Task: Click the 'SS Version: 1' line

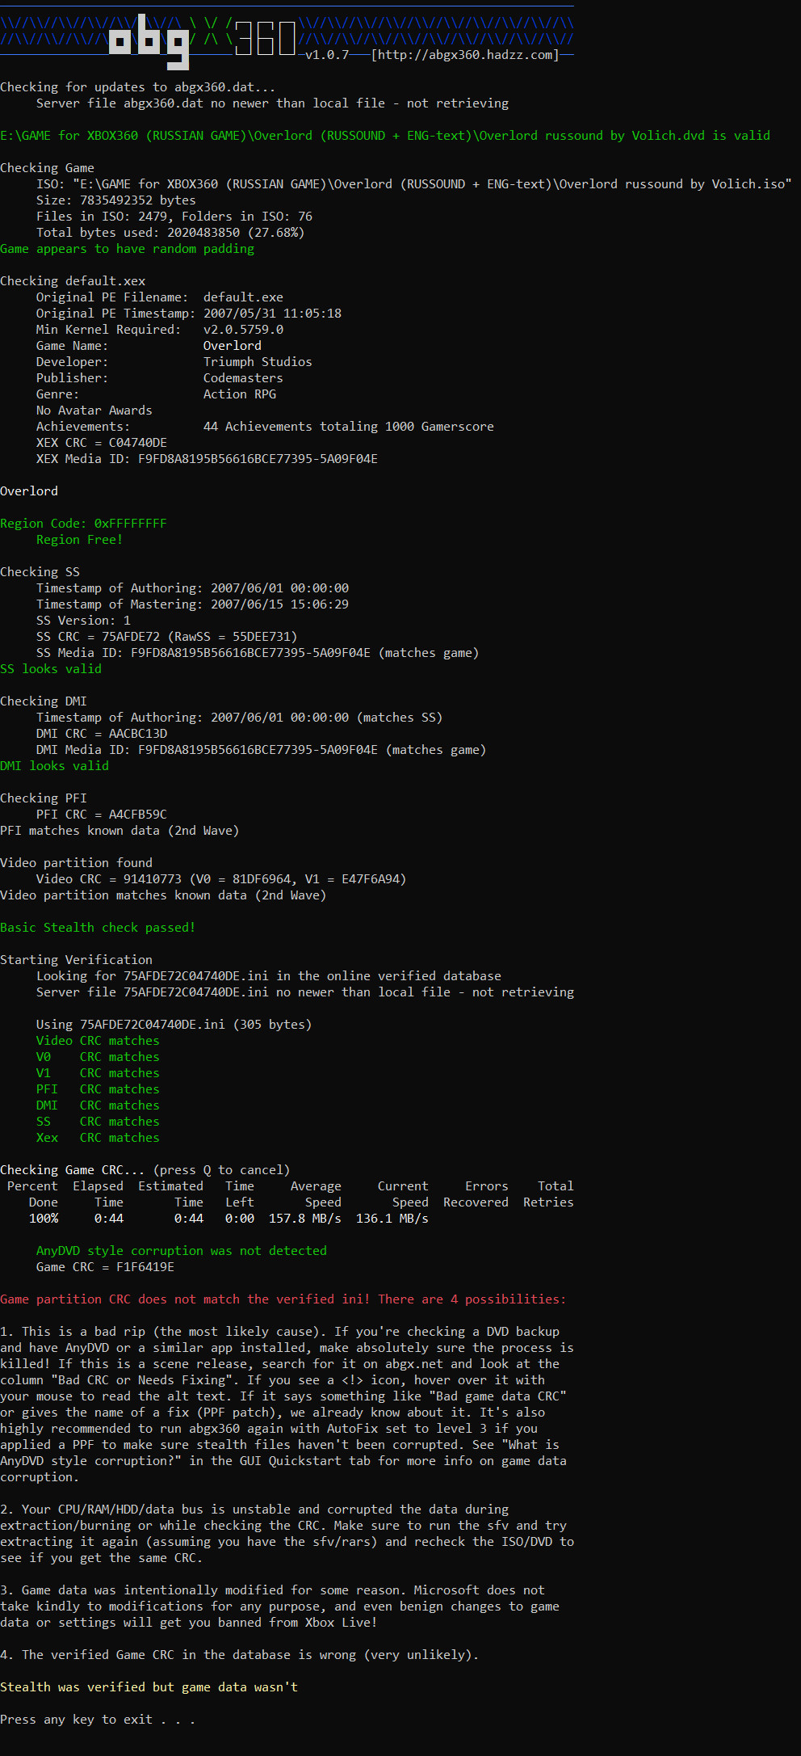Action: pos(83,621)
